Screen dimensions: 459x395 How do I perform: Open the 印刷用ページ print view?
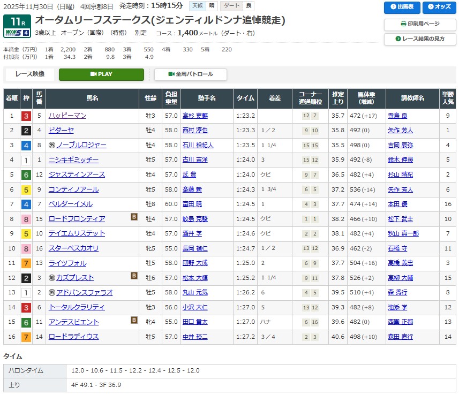coord(420,24)
